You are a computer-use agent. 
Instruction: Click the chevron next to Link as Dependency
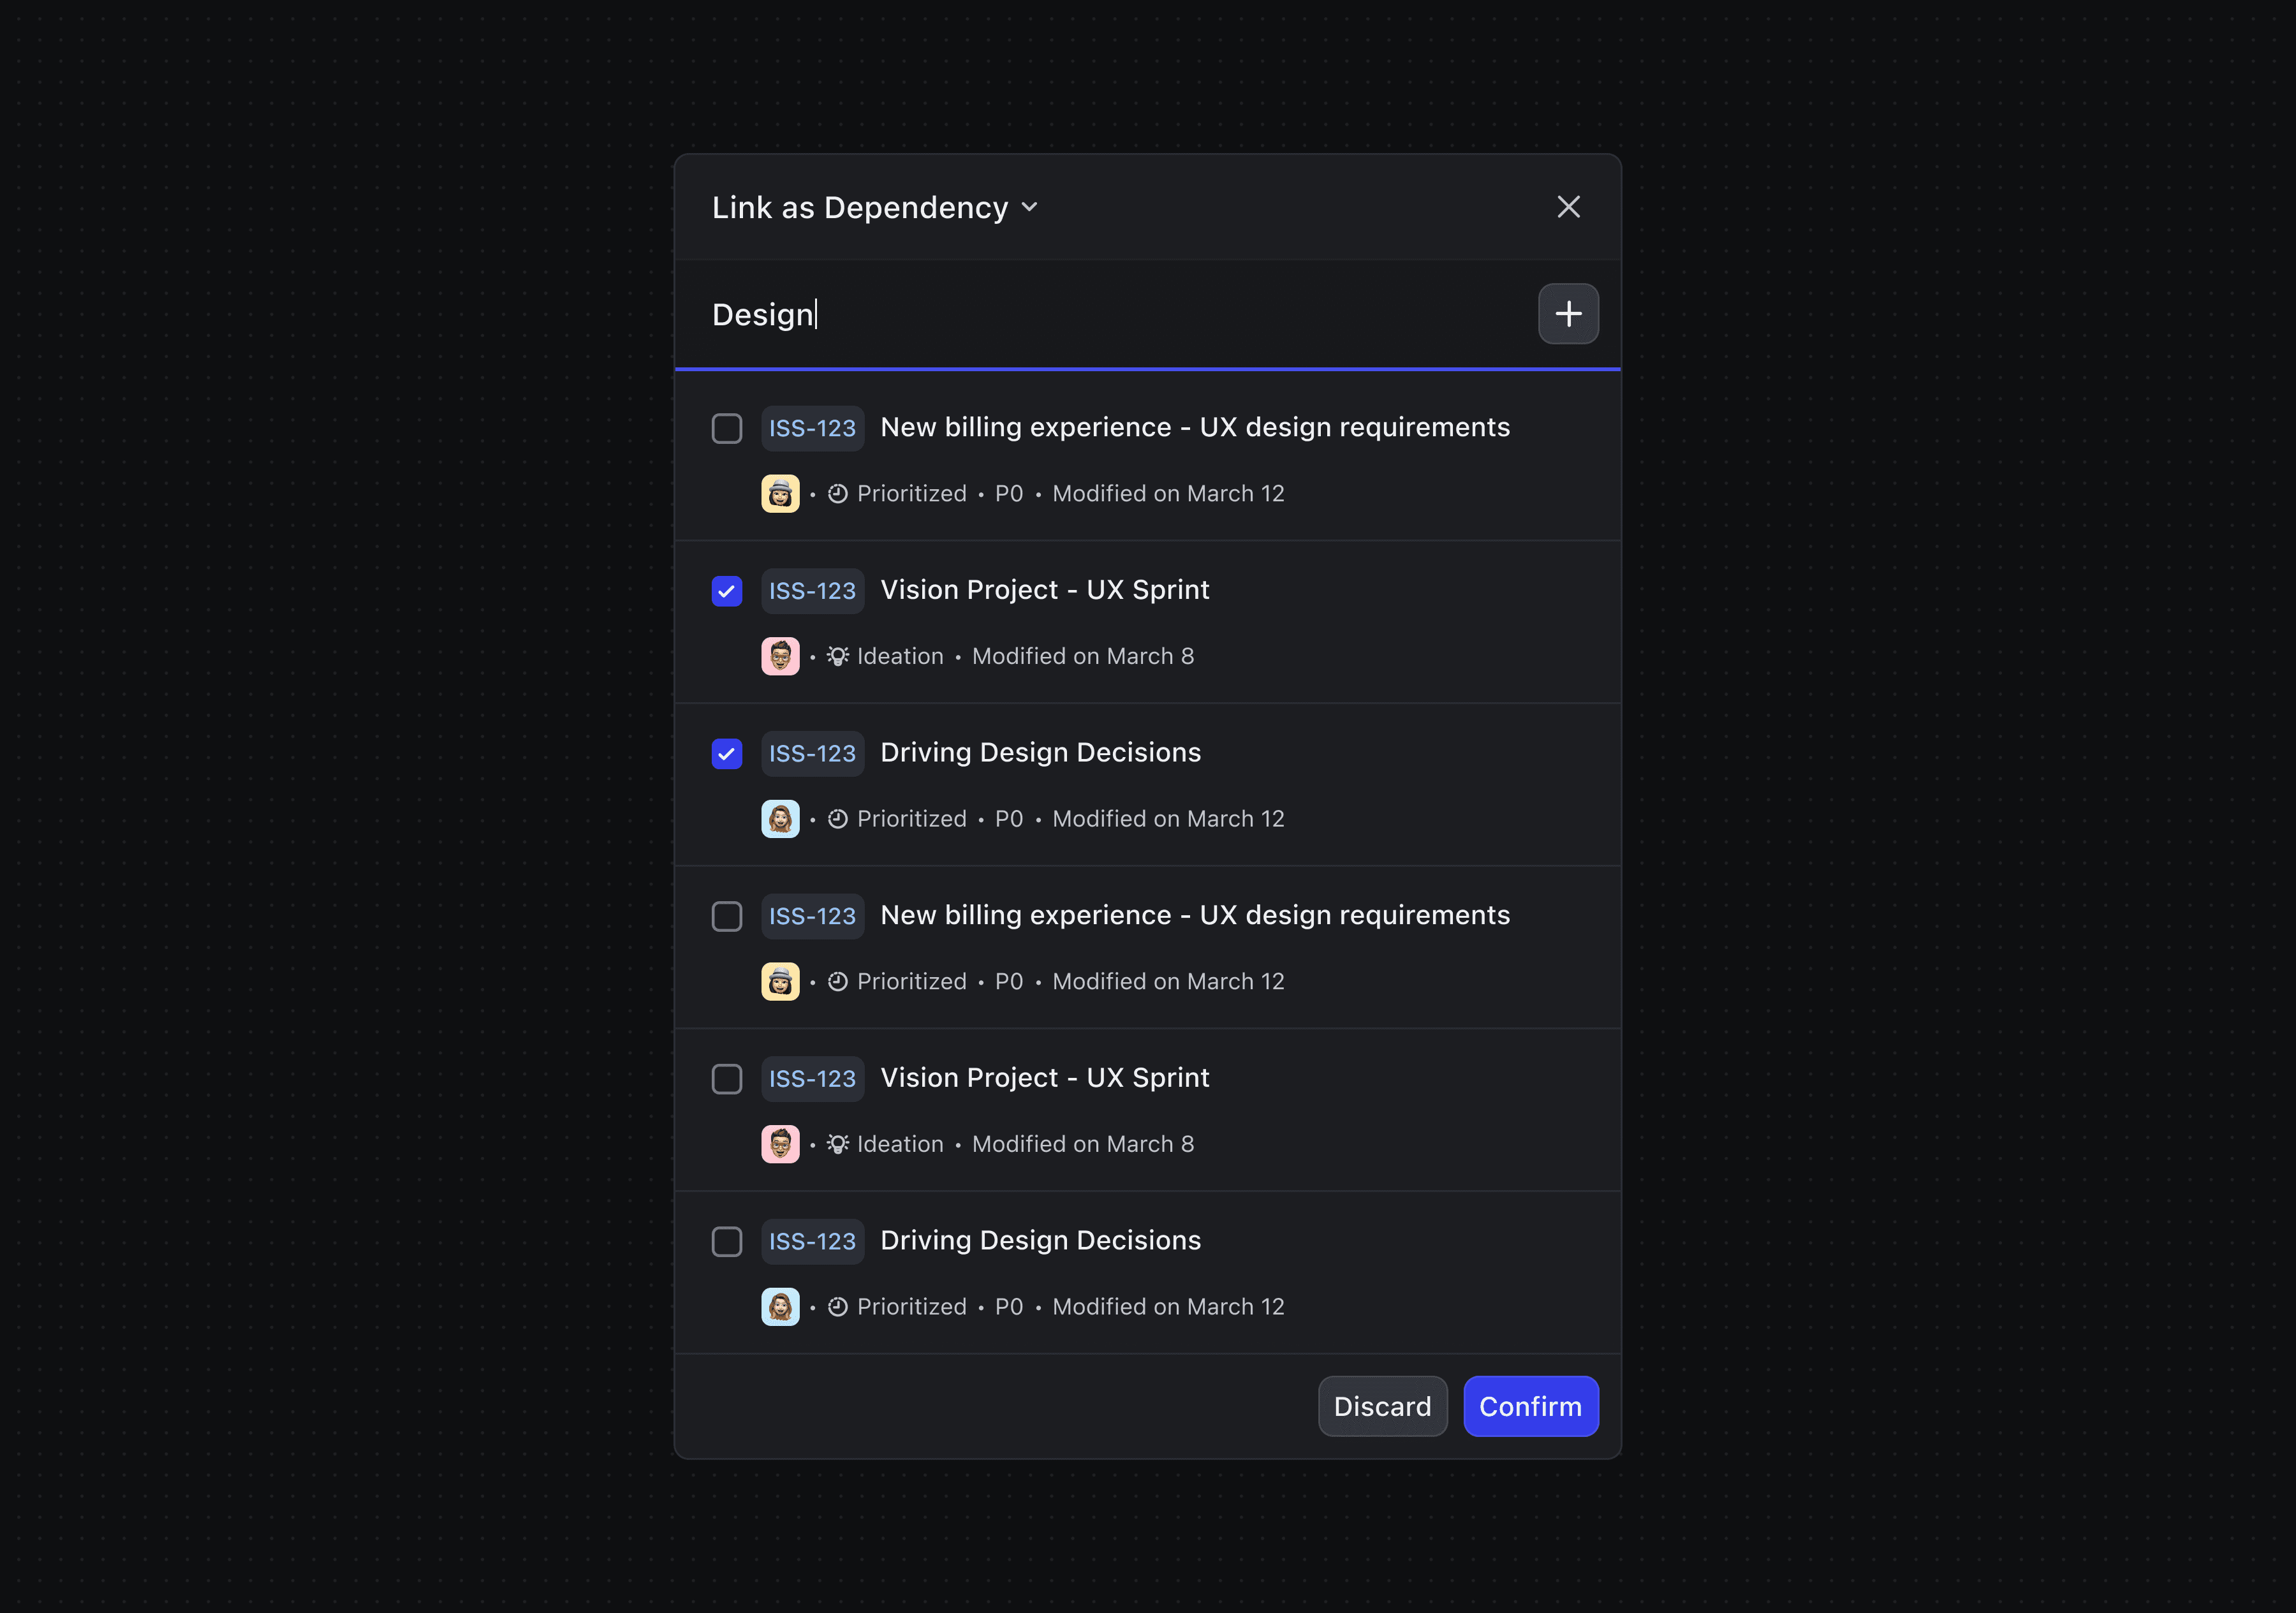pos(1029,208)
